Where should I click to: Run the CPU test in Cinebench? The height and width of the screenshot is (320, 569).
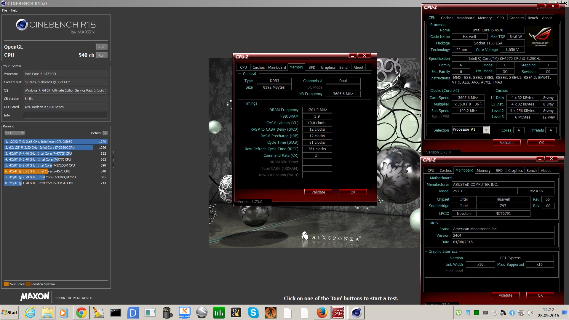pyautogui.click(x=101, y=55)
